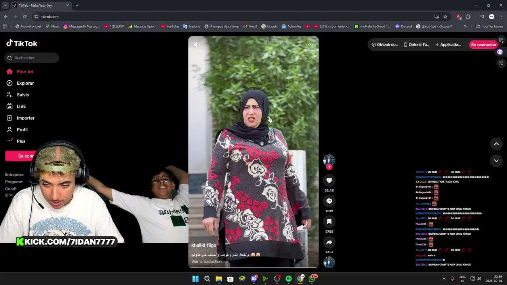
Task: Open Tous les favoris folder
Action: tap(489, 27)
